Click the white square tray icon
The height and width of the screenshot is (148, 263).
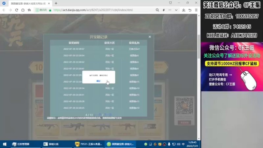coord(150,144)
